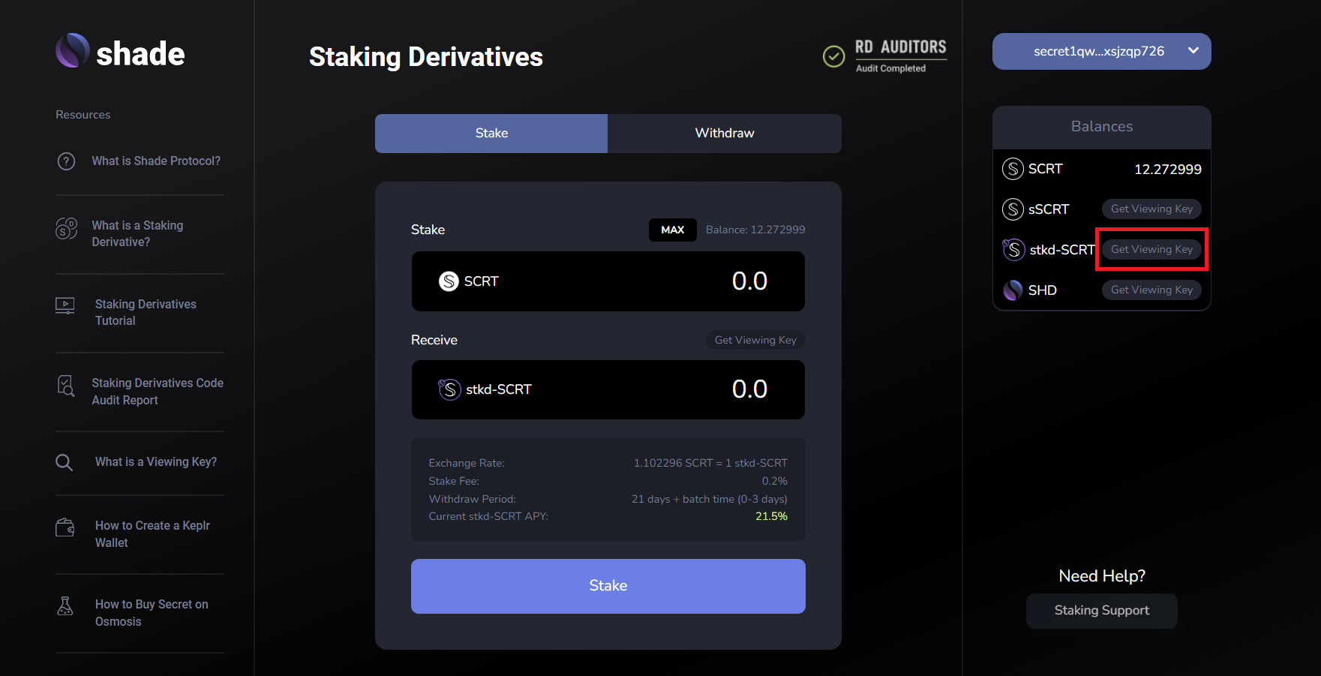1321x676 pixels.
Task: Click the SCRT token icon in Balances
Action: point(1013,169)
